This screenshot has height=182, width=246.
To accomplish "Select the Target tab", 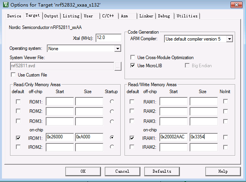I will [x=32, y=15].
